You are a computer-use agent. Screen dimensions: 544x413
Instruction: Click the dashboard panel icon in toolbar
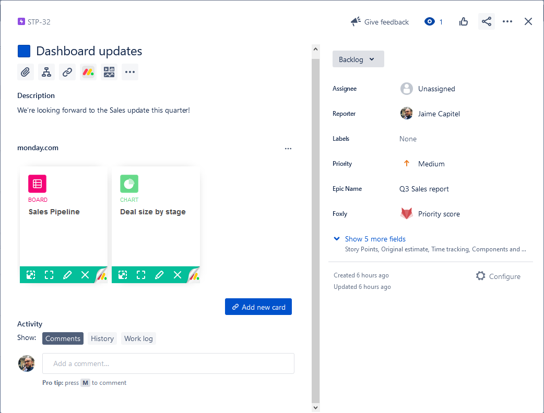coord(109,72)
